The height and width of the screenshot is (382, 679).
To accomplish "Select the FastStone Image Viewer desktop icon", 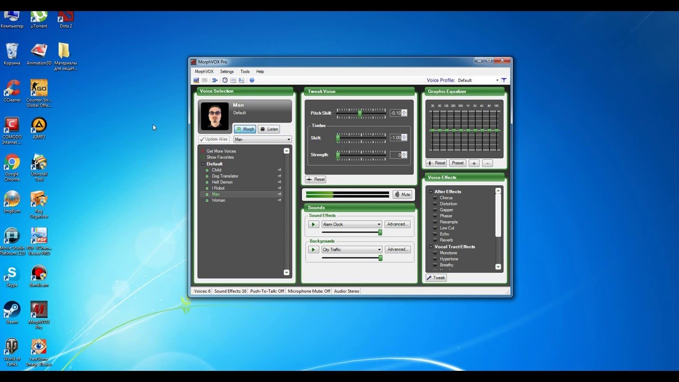I will click(39, 352).
